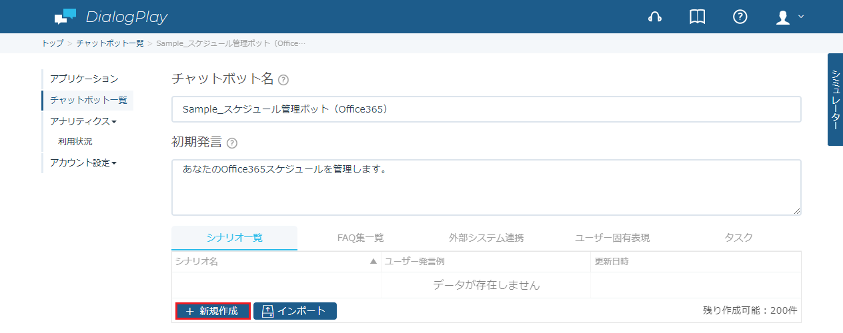The image size is (843, 333).
Task: Click help icon next to チャットボット名
Action: click(x=283, y=80)
